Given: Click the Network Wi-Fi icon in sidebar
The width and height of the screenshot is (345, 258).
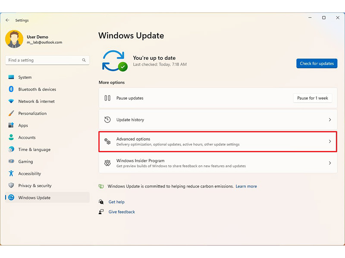Looking at the screenshot, I should (11, 101).
